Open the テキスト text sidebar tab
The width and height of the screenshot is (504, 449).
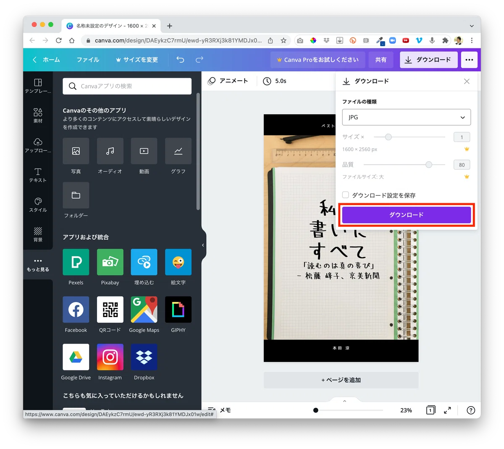(38, 175)
